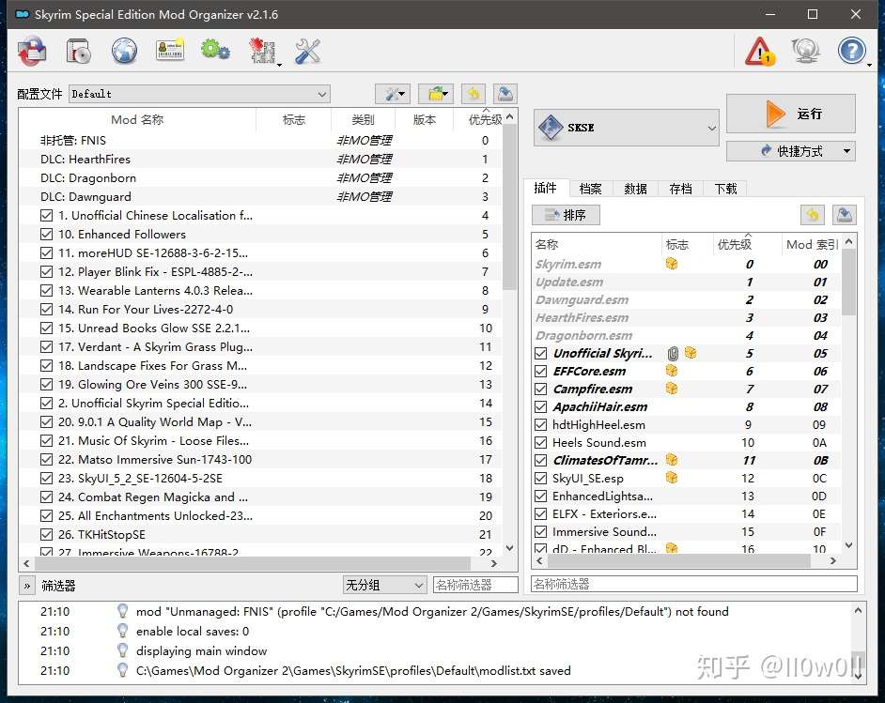Click create mod list backup icon
This screenshot has height=703, width=885.
click(505, 94)
